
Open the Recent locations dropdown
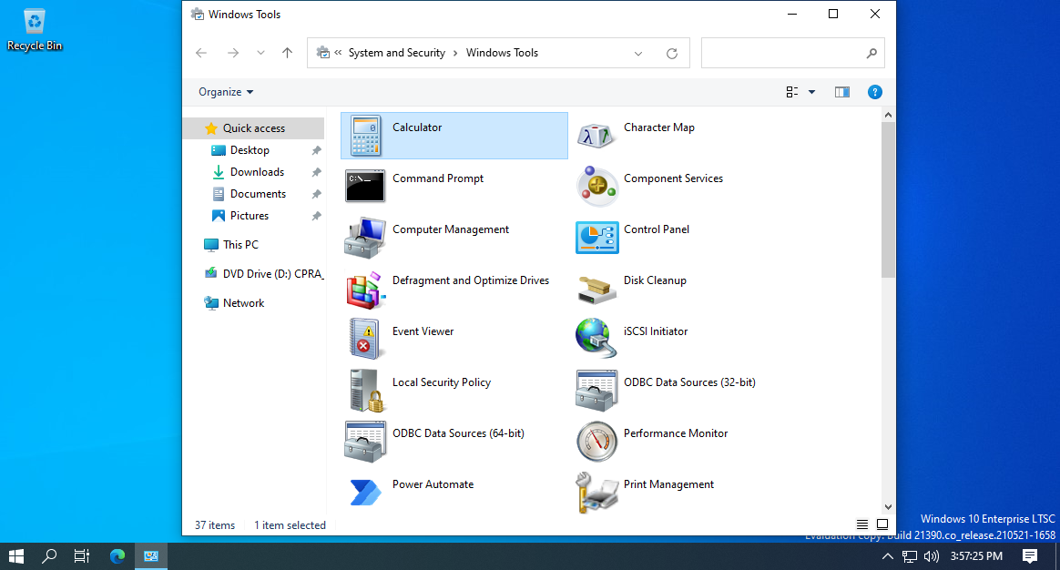(260, 53)
